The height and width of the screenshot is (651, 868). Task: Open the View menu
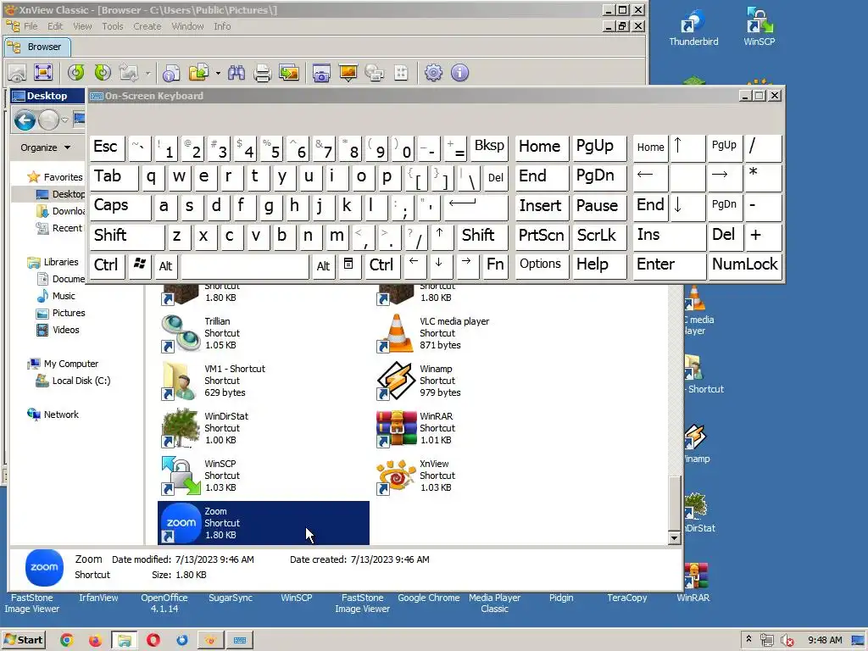coord(82,26)
